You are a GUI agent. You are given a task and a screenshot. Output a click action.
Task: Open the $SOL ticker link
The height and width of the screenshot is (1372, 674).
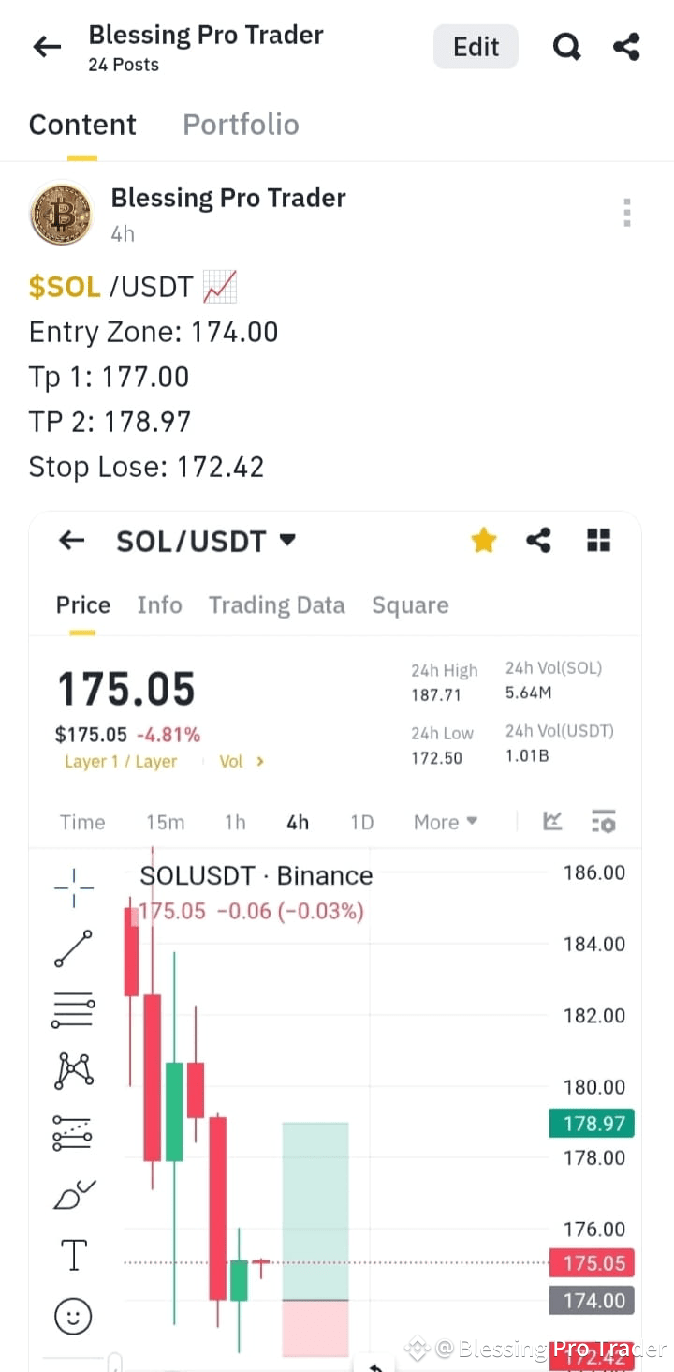coord(65,287)
